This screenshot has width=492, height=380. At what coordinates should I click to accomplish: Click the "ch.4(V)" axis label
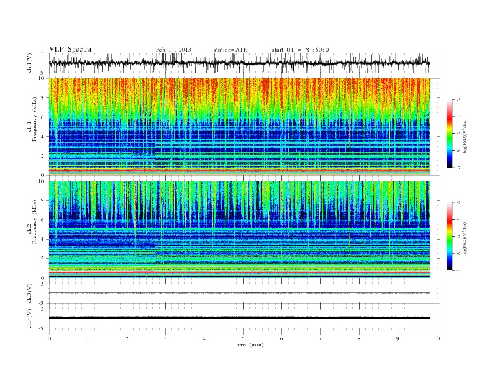pyautogui.click(x=29, y=319)
